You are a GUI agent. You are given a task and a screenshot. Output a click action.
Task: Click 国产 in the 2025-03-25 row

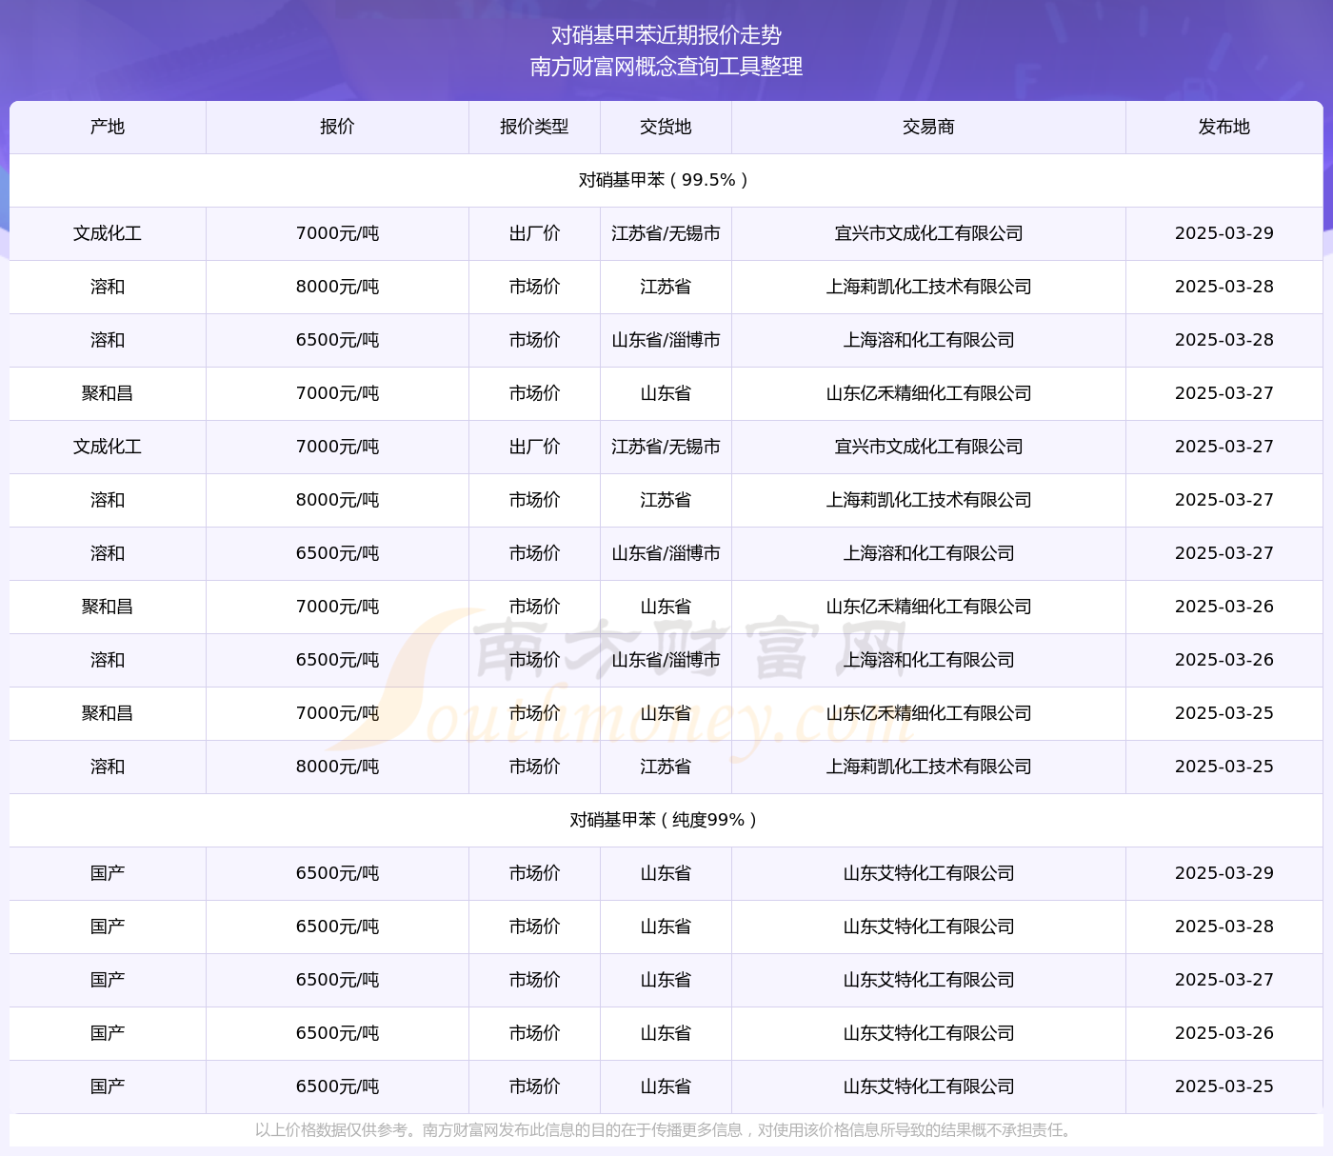(108, 1086)
